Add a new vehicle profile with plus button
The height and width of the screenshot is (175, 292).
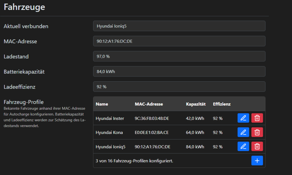[257, 161]
